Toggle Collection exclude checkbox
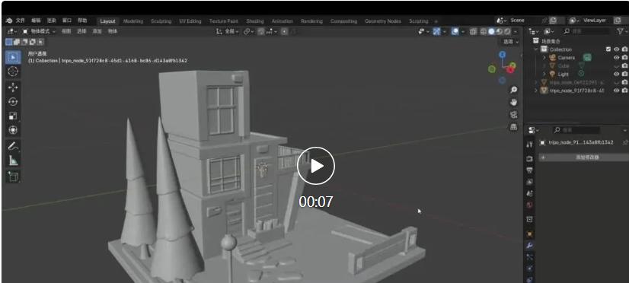629x283 pixels. [608, 49]
